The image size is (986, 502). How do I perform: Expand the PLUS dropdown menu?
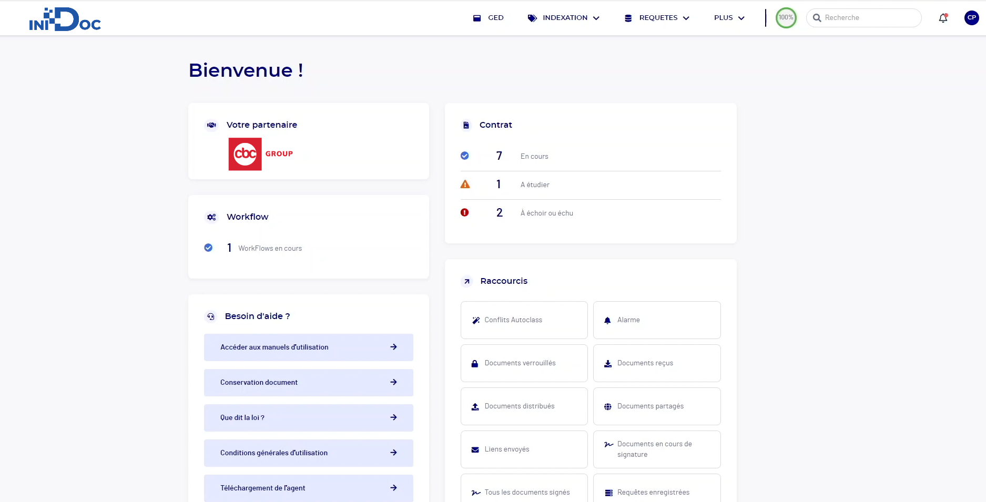(x=729, y=18)
